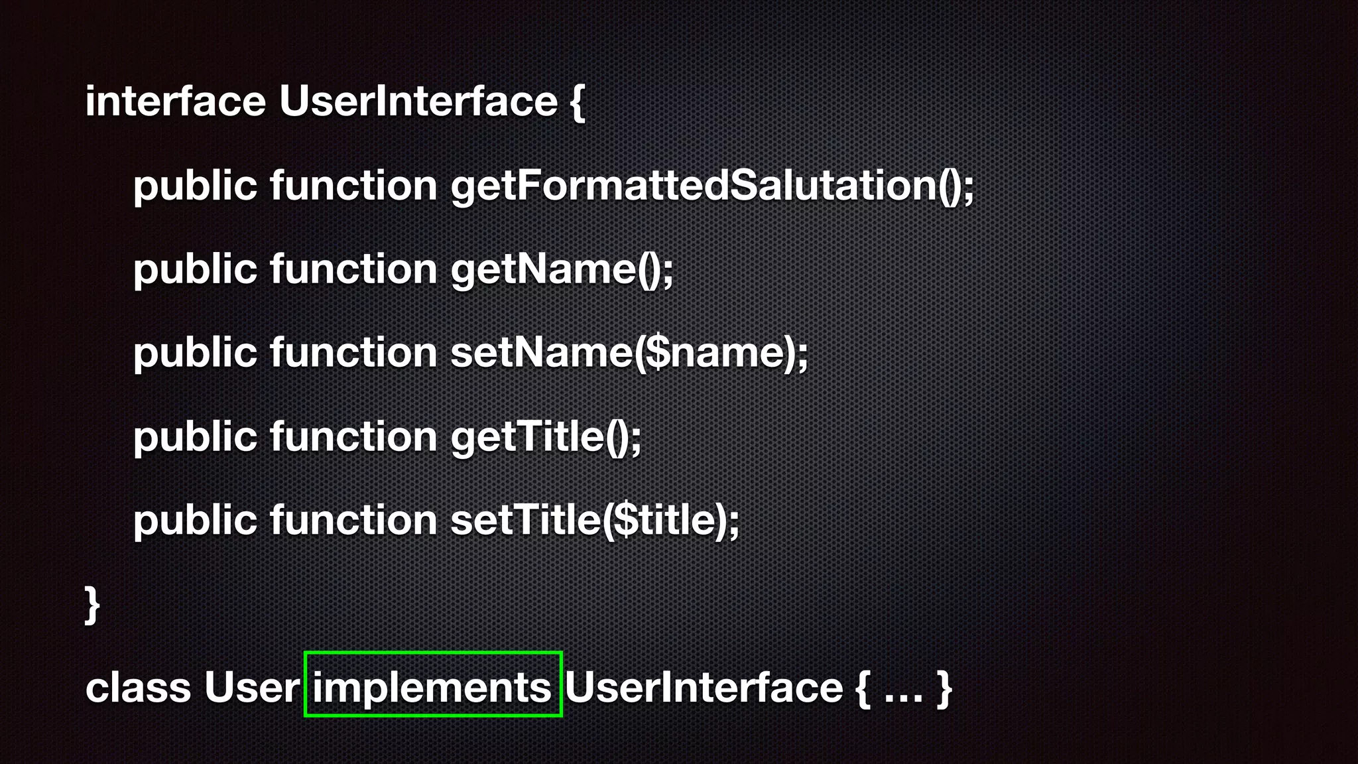
Task: Click the opening brace after 'interface UserInterface'
Action: coord(577,102)
